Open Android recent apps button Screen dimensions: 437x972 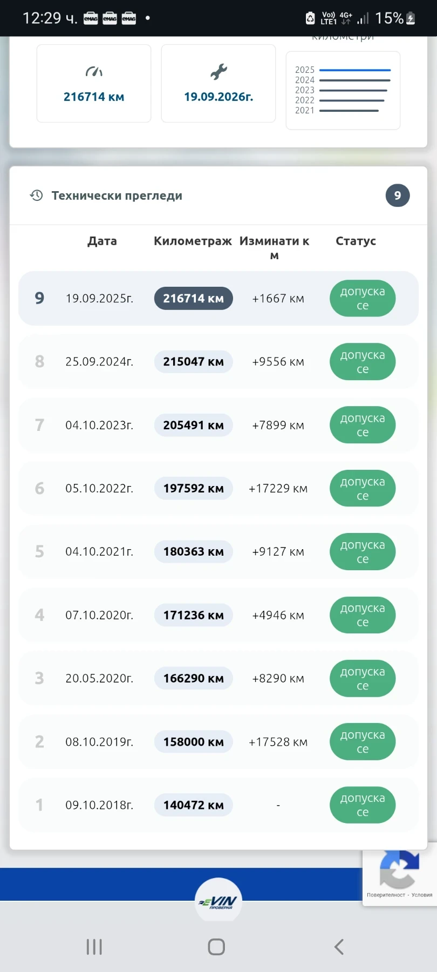pyautogui.click(x=94, y=947)
